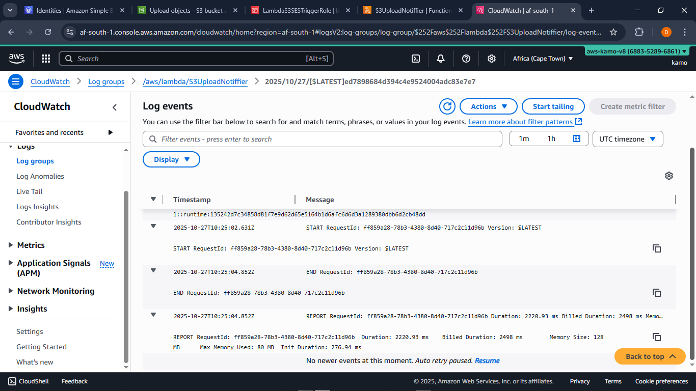Image resolution: width=696 pixels, height=391 pixels.
Task: Open the Actions dropdown
Action: 488,106
